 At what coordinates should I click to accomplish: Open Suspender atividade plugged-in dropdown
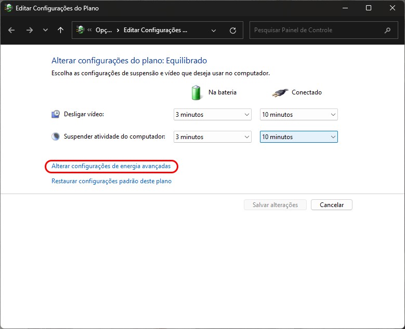tap(298, 137)
